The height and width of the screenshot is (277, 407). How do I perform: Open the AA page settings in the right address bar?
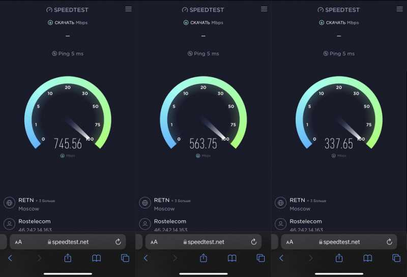point(289,242)
